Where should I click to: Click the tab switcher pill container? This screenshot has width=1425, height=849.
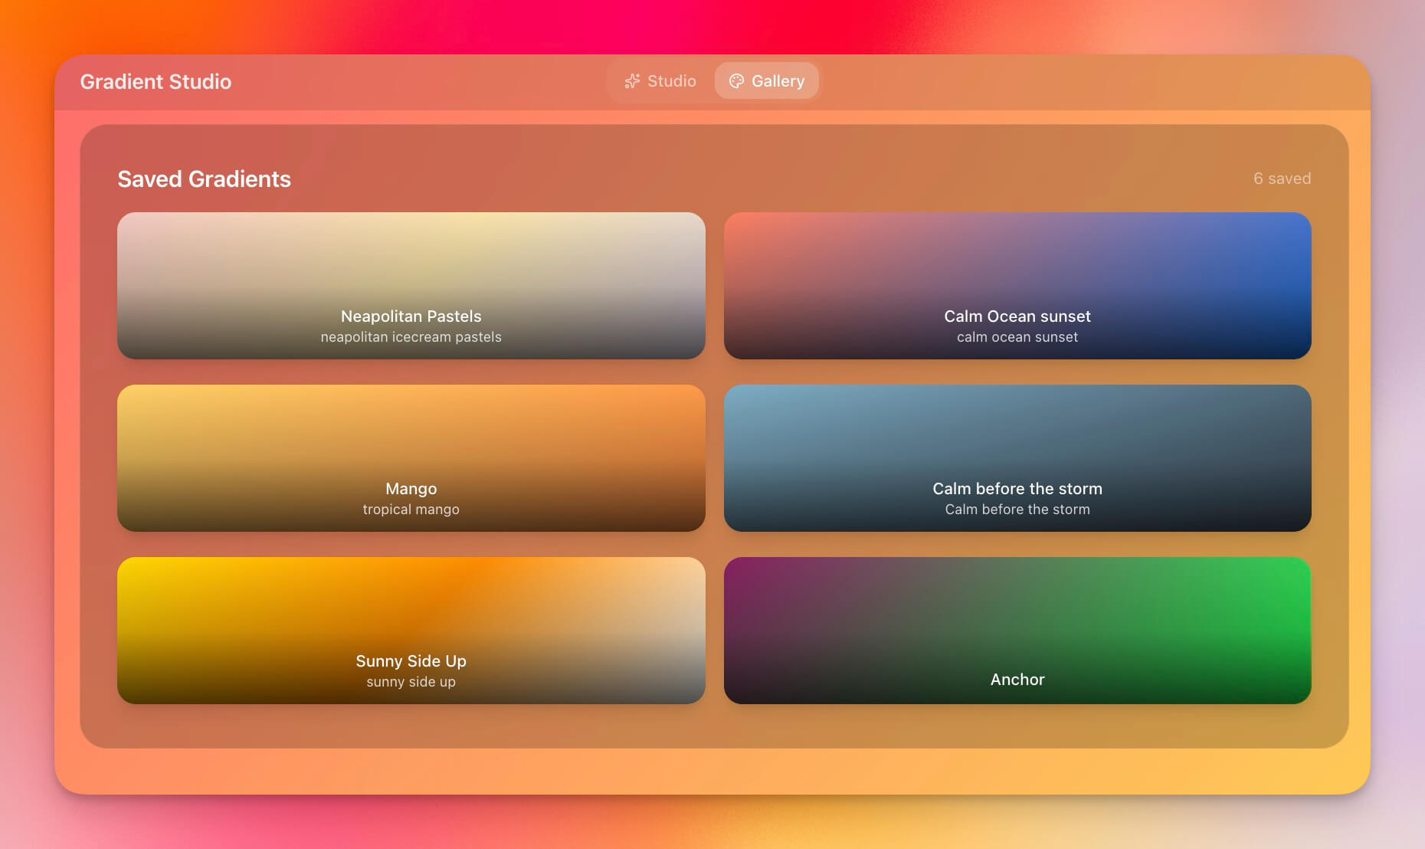click(x=714, y=80)
